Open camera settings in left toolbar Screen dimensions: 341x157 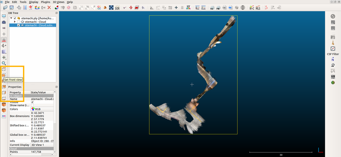[x=4, y=22]
